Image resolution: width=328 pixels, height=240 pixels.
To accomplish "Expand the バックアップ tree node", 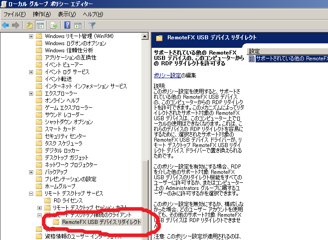I will [x=31, y=172].
